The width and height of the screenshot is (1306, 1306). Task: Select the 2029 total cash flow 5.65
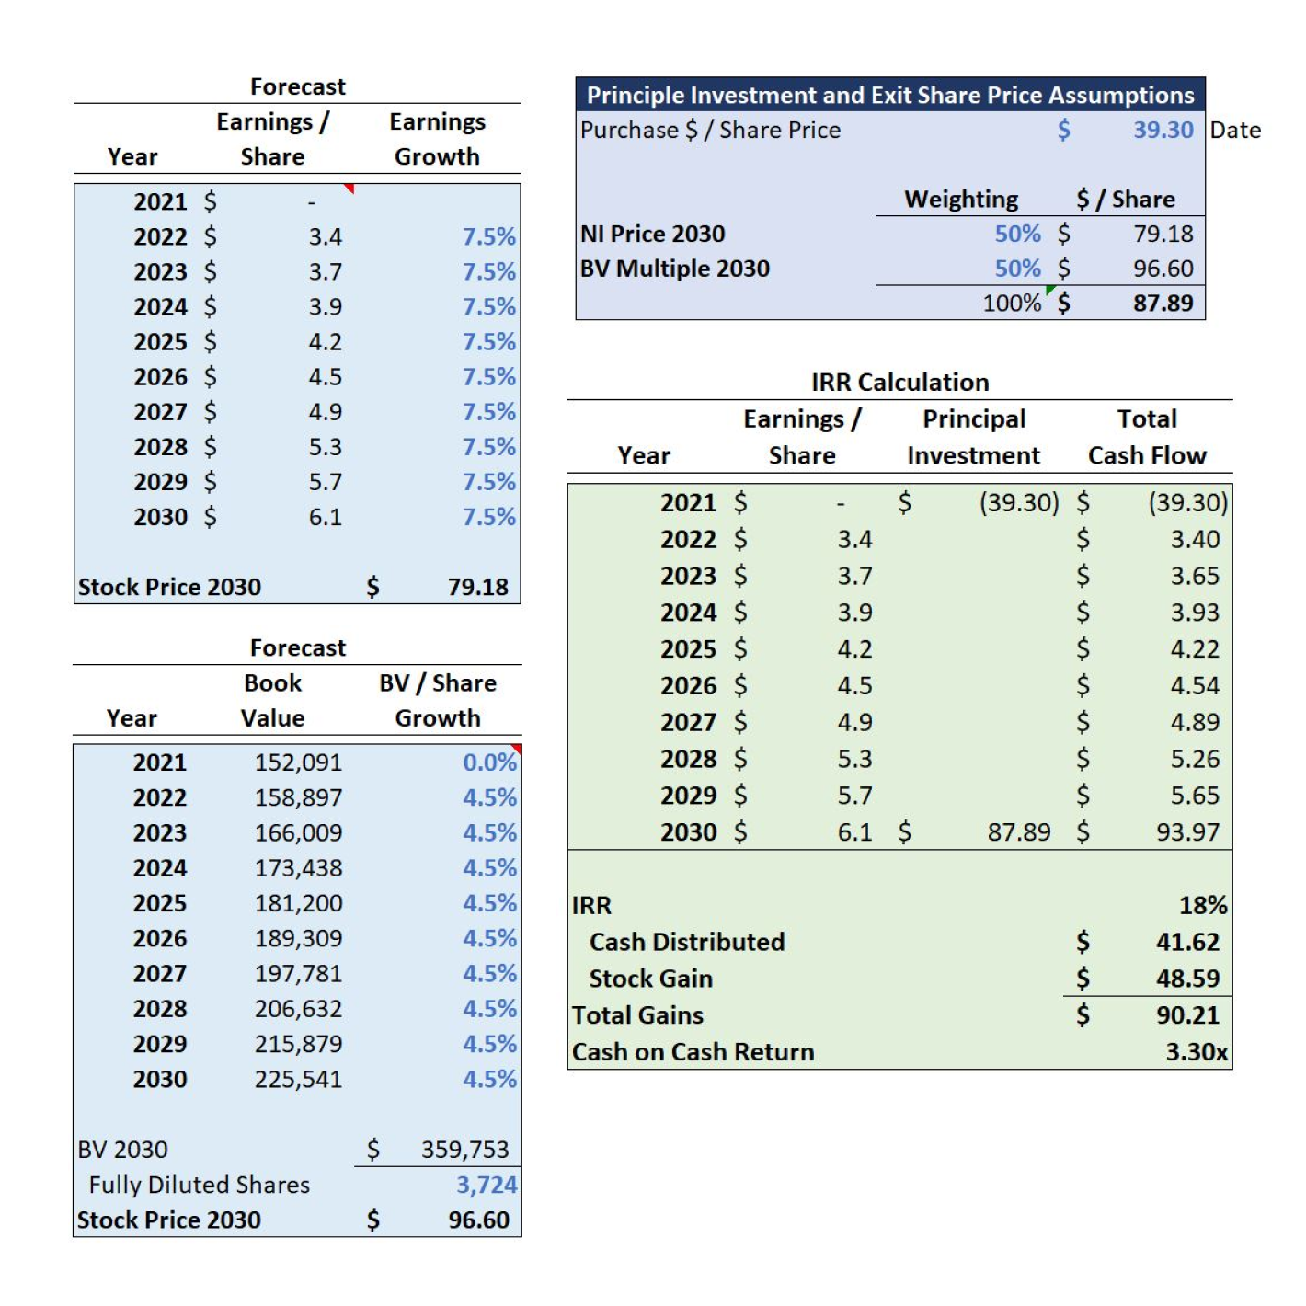click(1195, 796)
